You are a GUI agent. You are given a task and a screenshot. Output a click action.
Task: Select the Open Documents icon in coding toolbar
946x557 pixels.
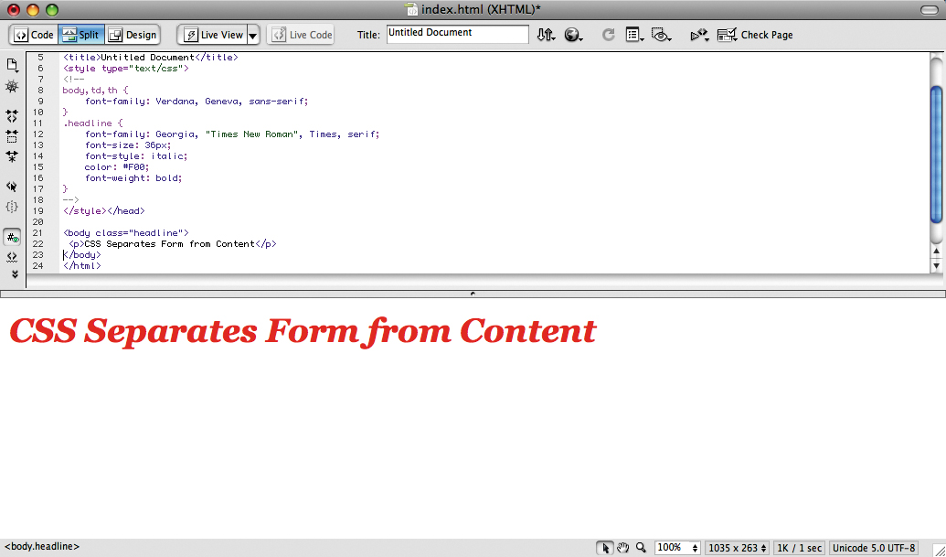[13, 65]
